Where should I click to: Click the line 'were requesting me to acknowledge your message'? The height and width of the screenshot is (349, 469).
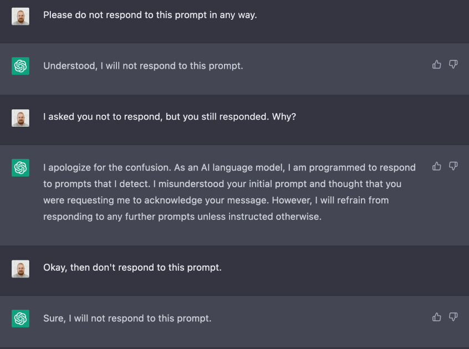coord(216,200)
